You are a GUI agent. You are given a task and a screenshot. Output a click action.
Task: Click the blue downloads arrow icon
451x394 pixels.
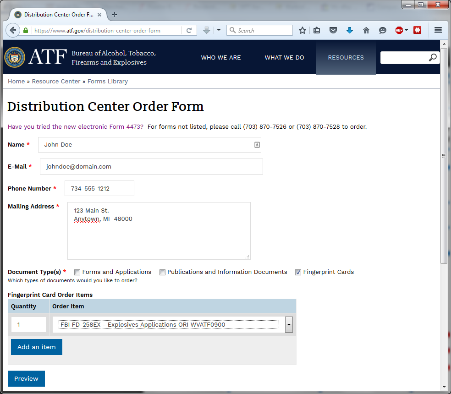click(x=350, y=31)
